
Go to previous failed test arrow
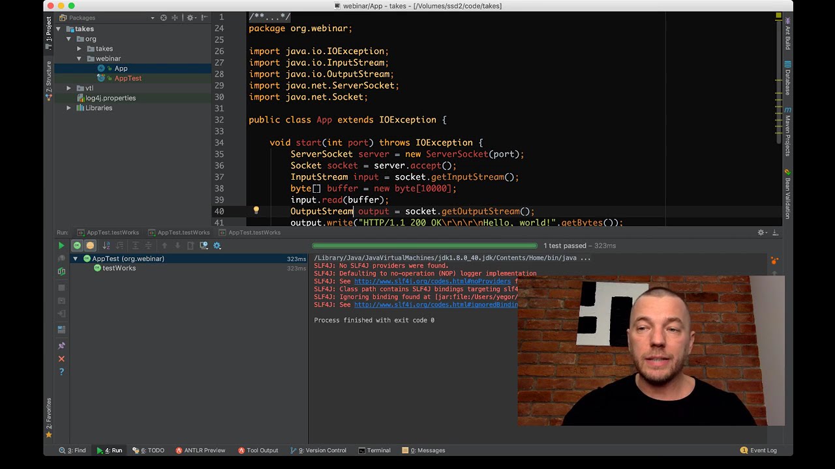[164, 246]
